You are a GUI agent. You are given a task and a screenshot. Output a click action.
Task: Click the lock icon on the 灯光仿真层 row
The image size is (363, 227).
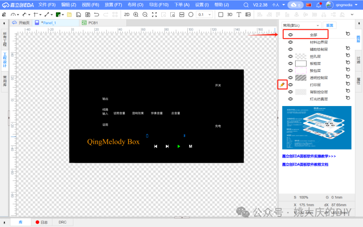348,98
